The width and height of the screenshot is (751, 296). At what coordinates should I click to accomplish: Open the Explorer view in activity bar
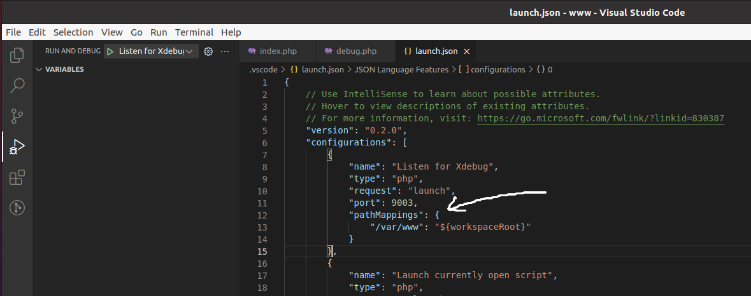coord(17,55)
